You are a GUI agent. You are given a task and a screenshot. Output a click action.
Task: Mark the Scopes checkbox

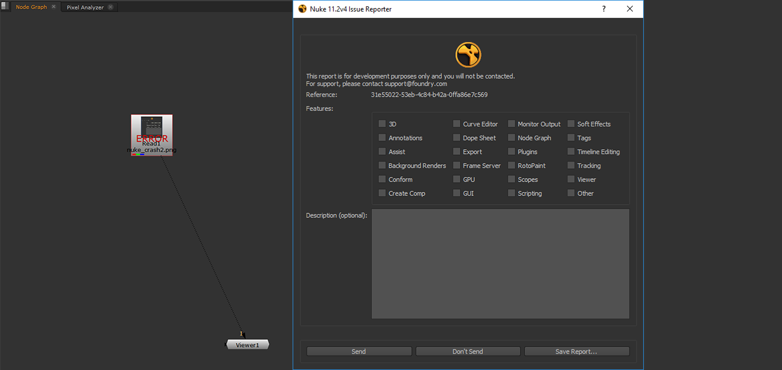511,179
